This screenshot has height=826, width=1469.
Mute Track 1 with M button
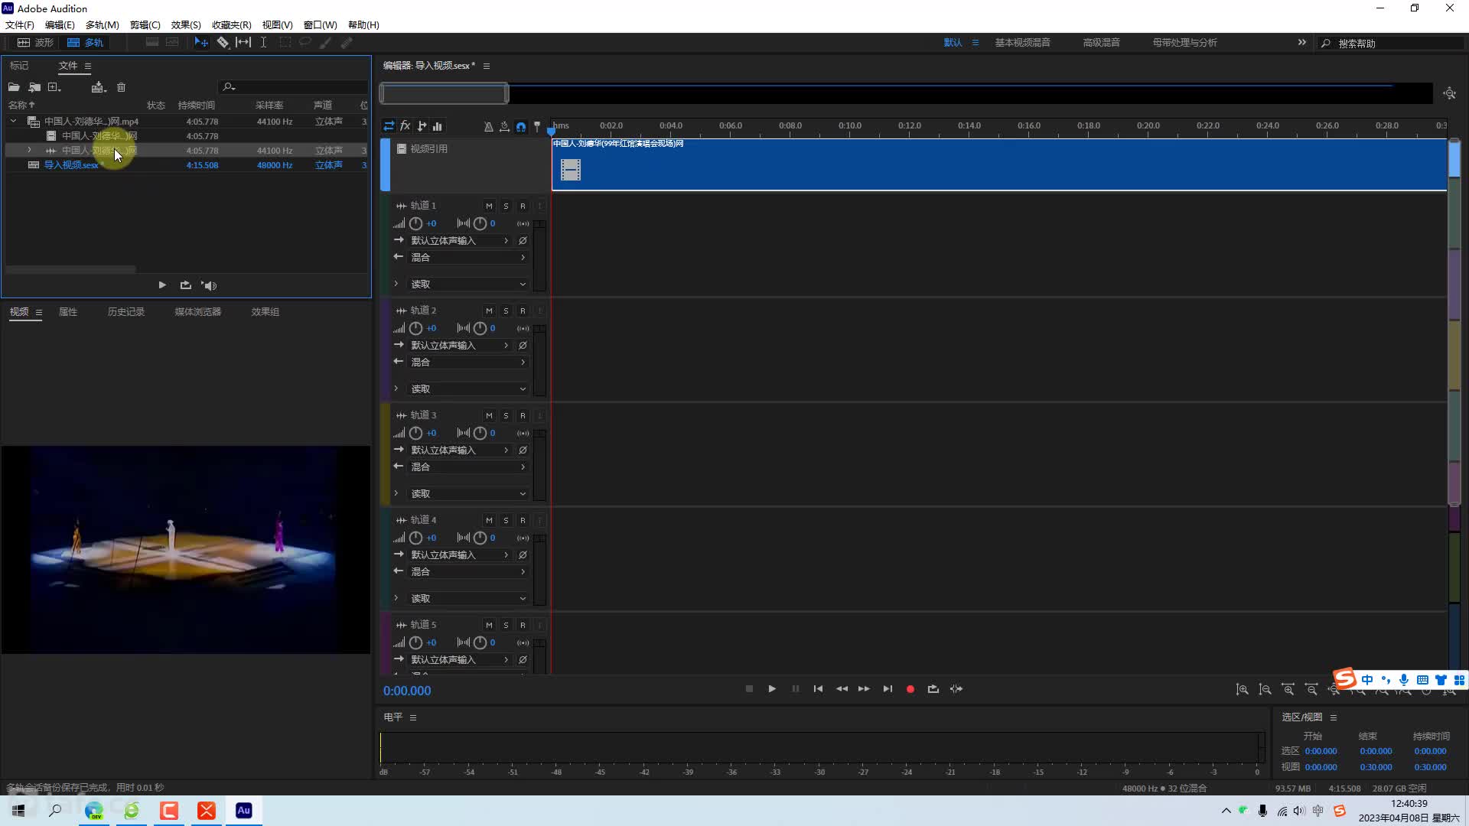point(489,206)
